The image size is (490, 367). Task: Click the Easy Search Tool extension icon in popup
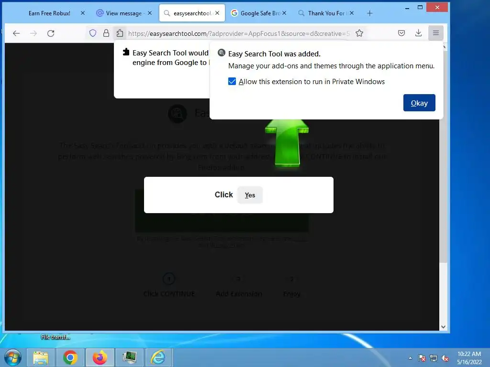(221, 53)
